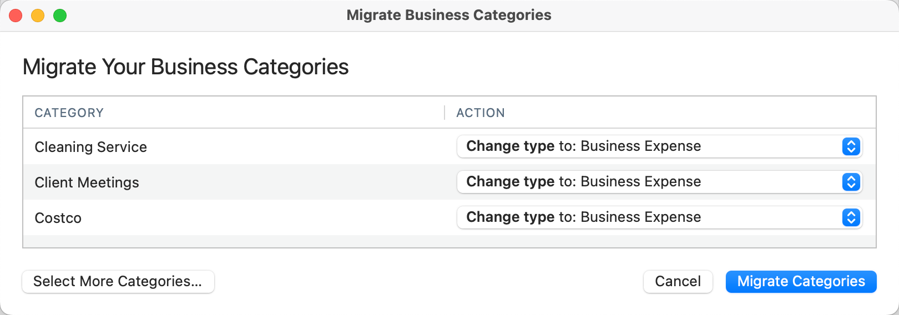Click the CATEGORY column header
This screenshot has width=899, height=315.
point(69,113)
